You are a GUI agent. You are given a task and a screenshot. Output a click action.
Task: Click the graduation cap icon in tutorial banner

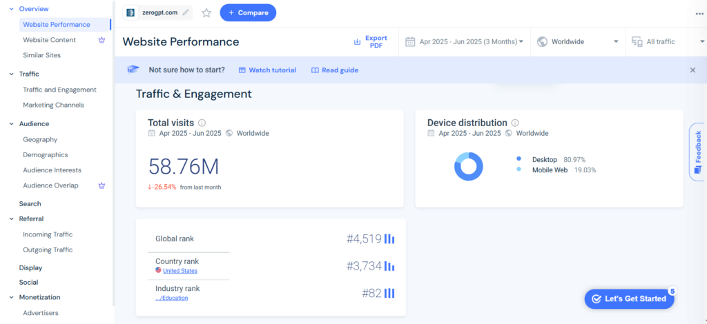coord(133,70)
